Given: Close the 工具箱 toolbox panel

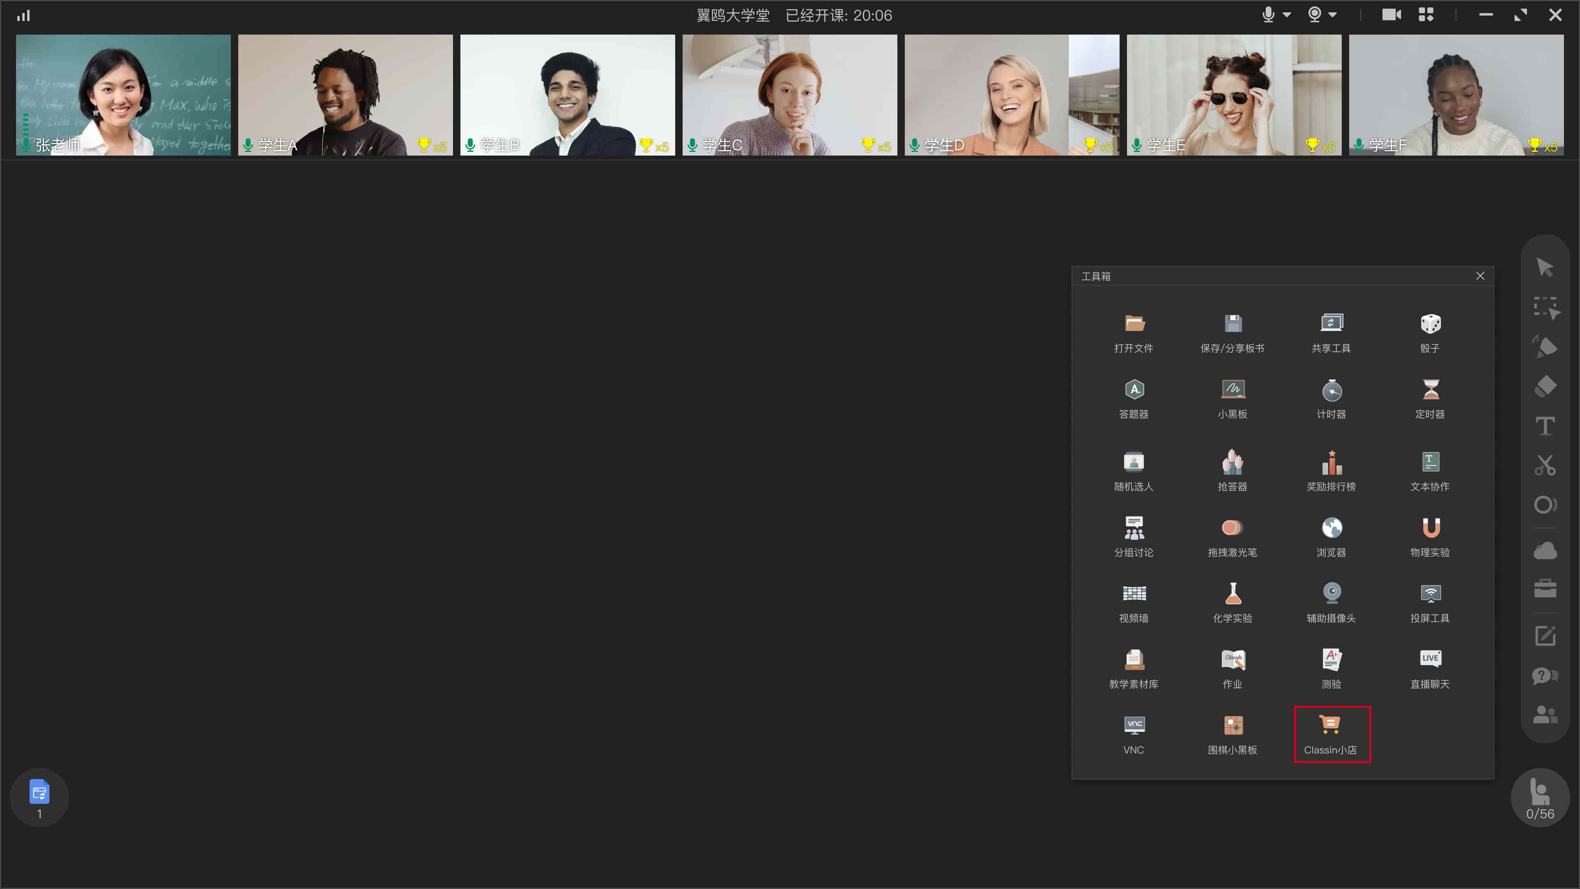Looking at the screenshot, I should point(1480,276).
